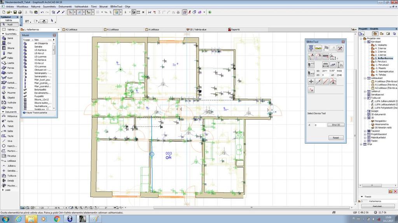Select the Seinä wall tool
The width and height of the screenshot is (398, 223).
pyautogui.click(x=9, y=38)
